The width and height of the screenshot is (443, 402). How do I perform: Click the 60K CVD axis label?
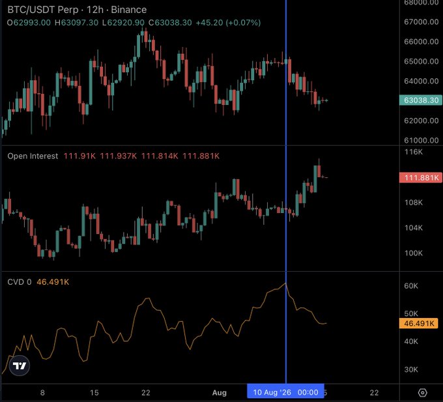click(411, 286)
